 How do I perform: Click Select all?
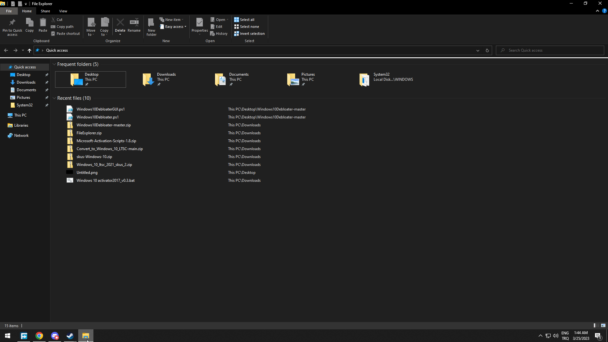(244, 20)
